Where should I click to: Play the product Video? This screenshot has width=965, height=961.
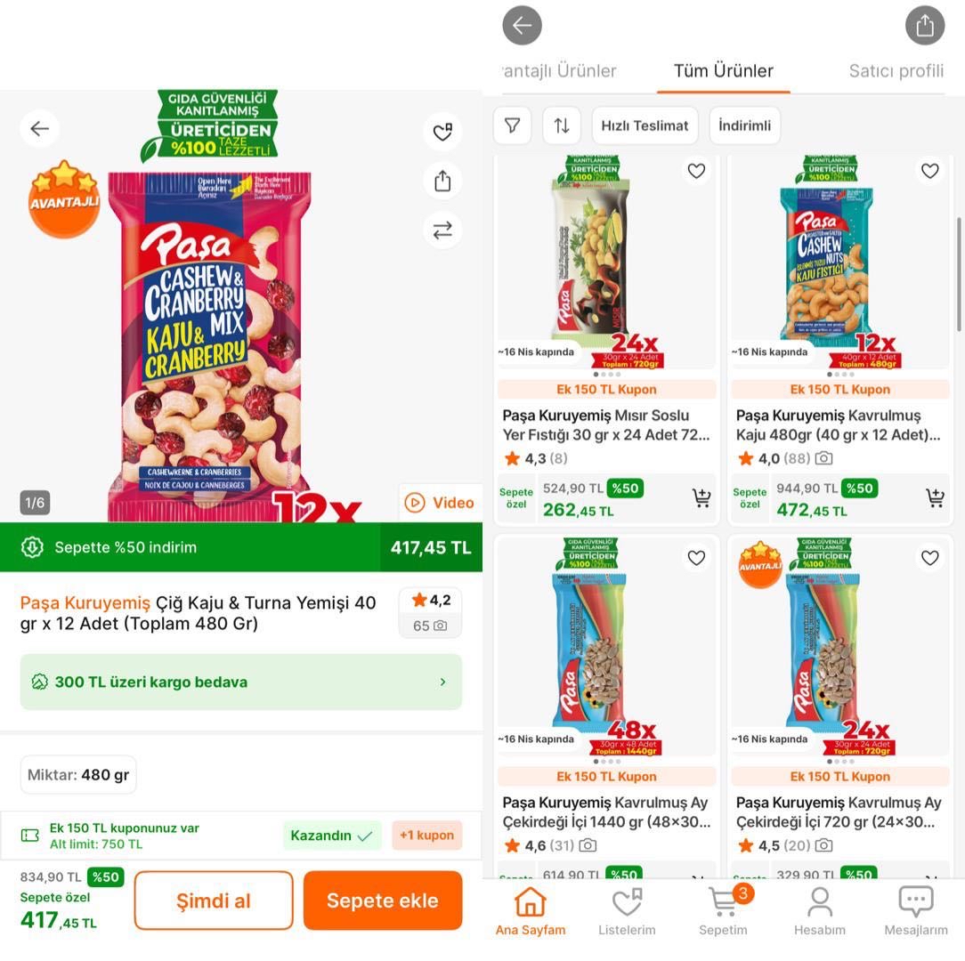pos(440,503)
